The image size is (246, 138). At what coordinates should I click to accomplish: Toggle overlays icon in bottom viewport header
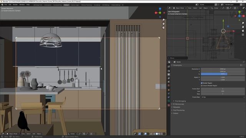(x=145, y=134)
